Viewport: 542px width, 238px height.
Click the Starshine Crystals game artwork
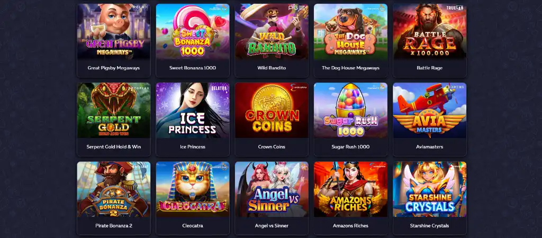[x=430, y=189]
